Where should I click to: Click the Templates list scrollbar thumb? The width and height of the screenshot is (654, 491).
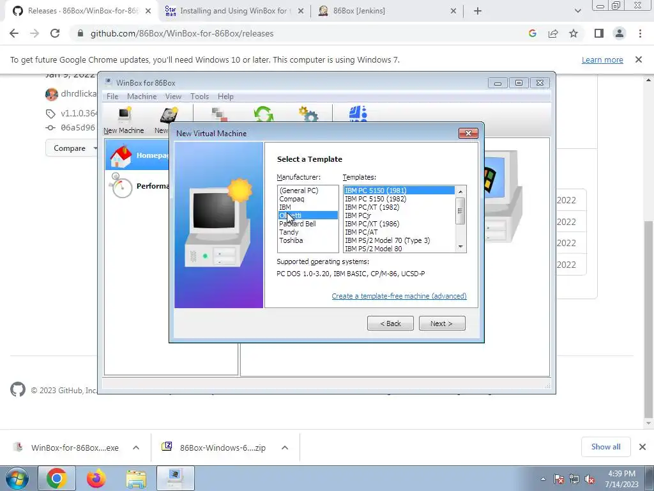460,211
